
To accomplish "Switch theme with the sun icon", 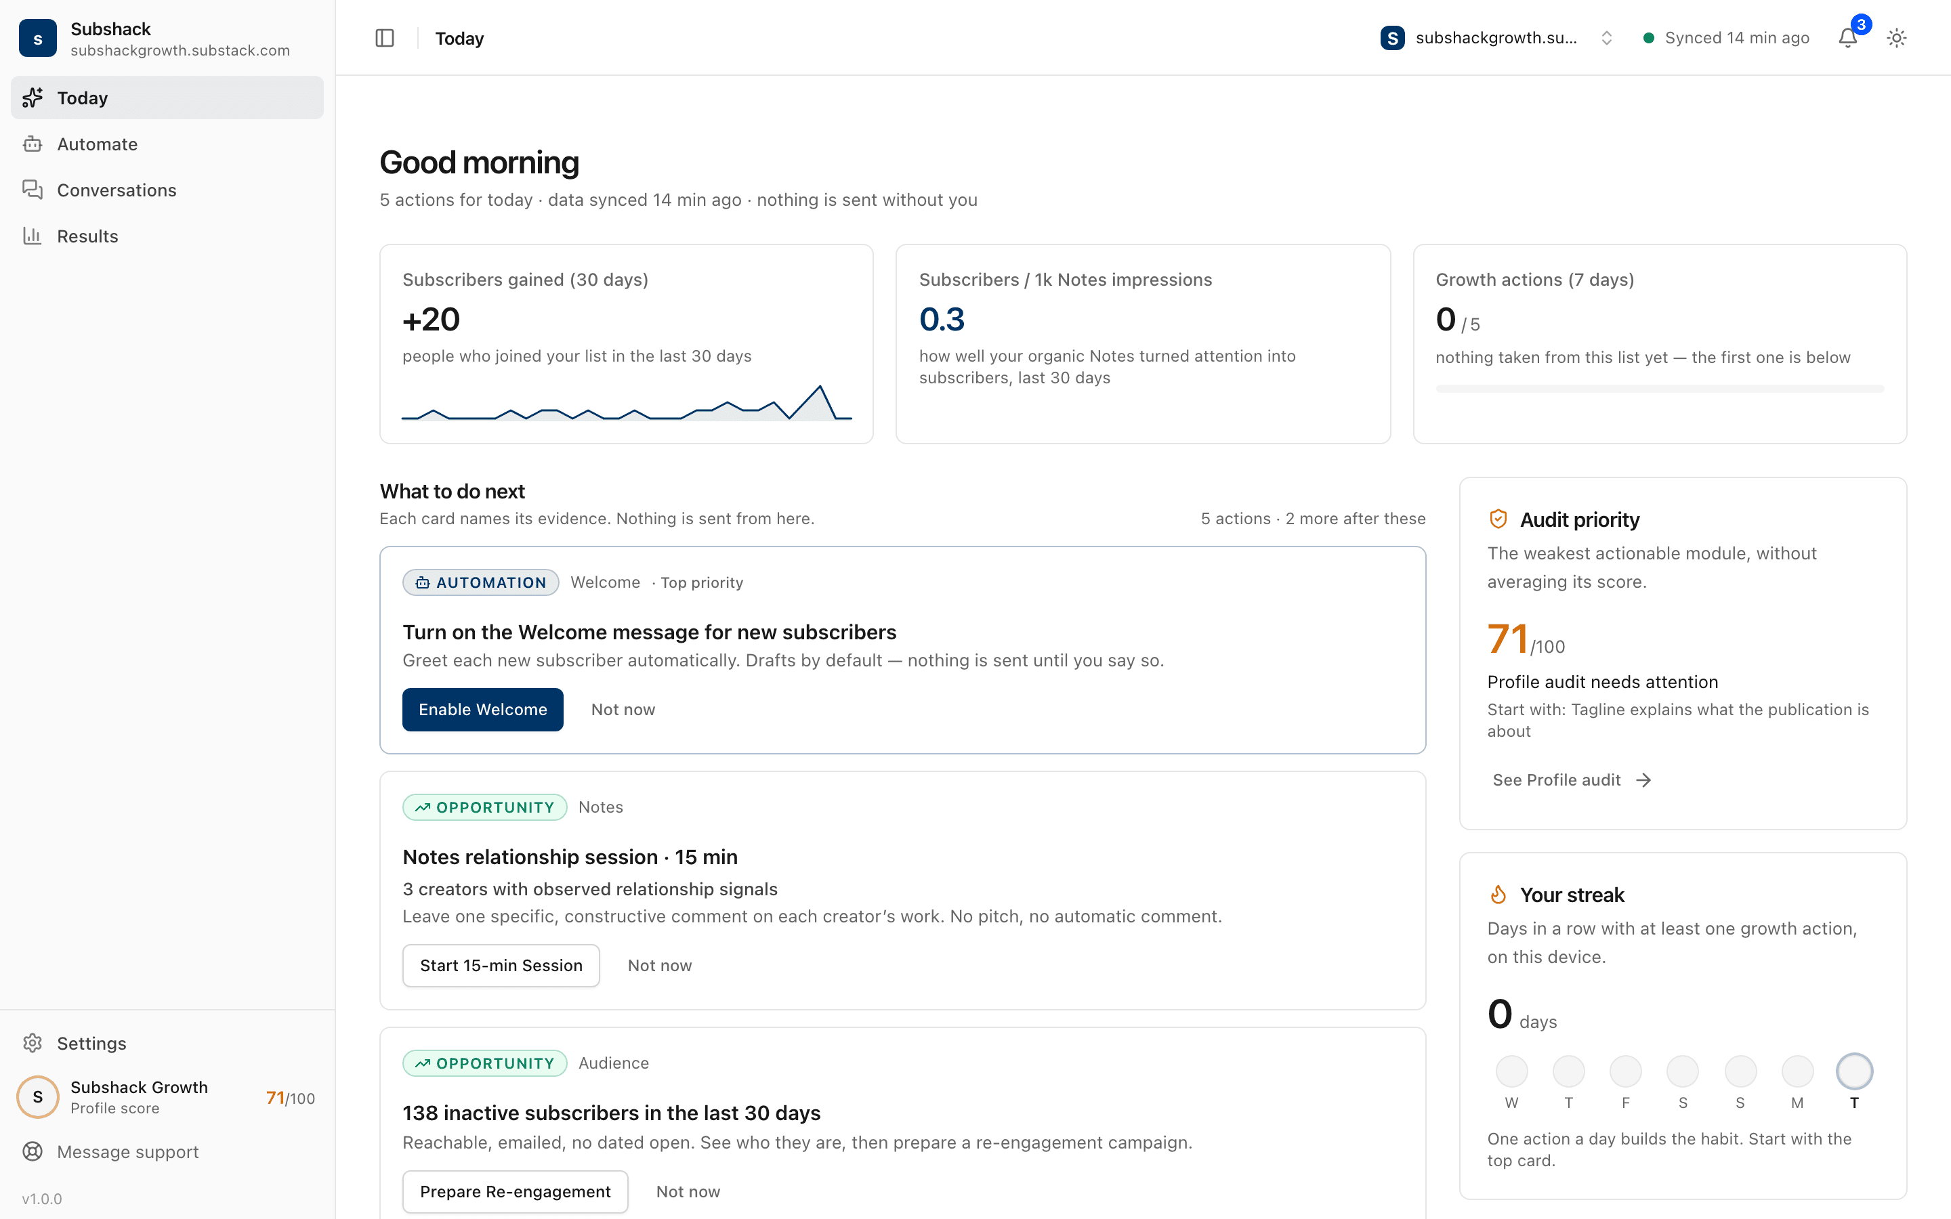I will 1896,38.
